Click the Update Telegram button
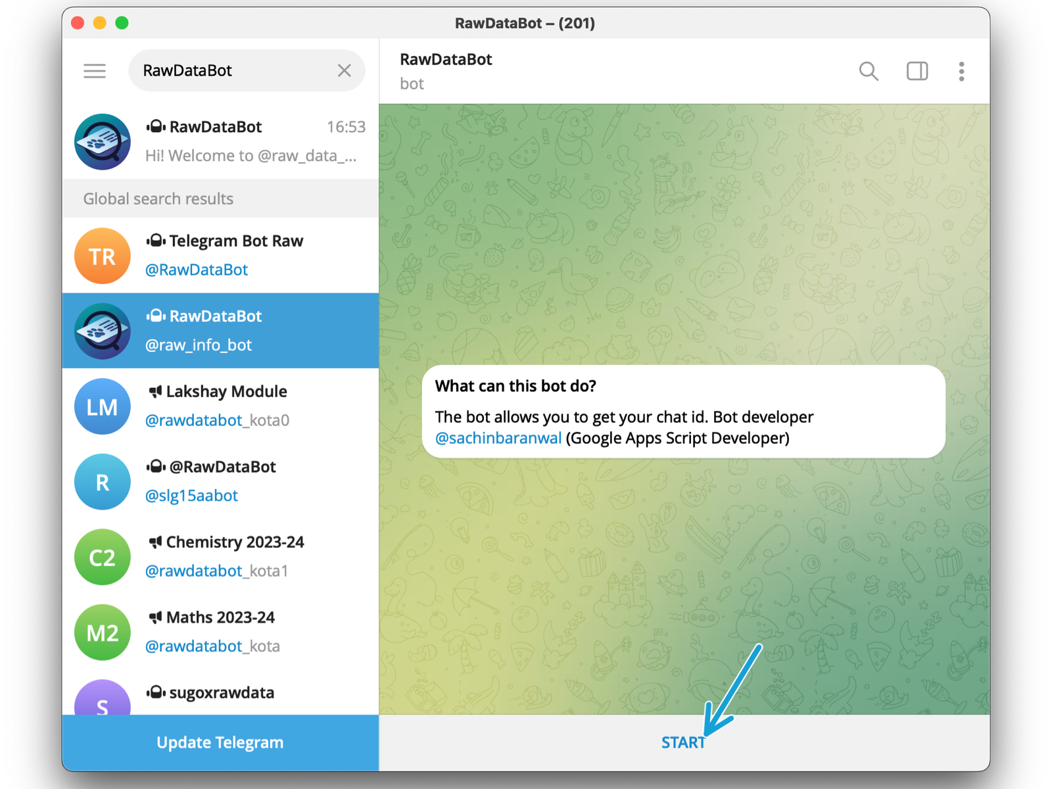Viewport: 1052px width, 789px height. pyautogui.click(x=220, y=742)
